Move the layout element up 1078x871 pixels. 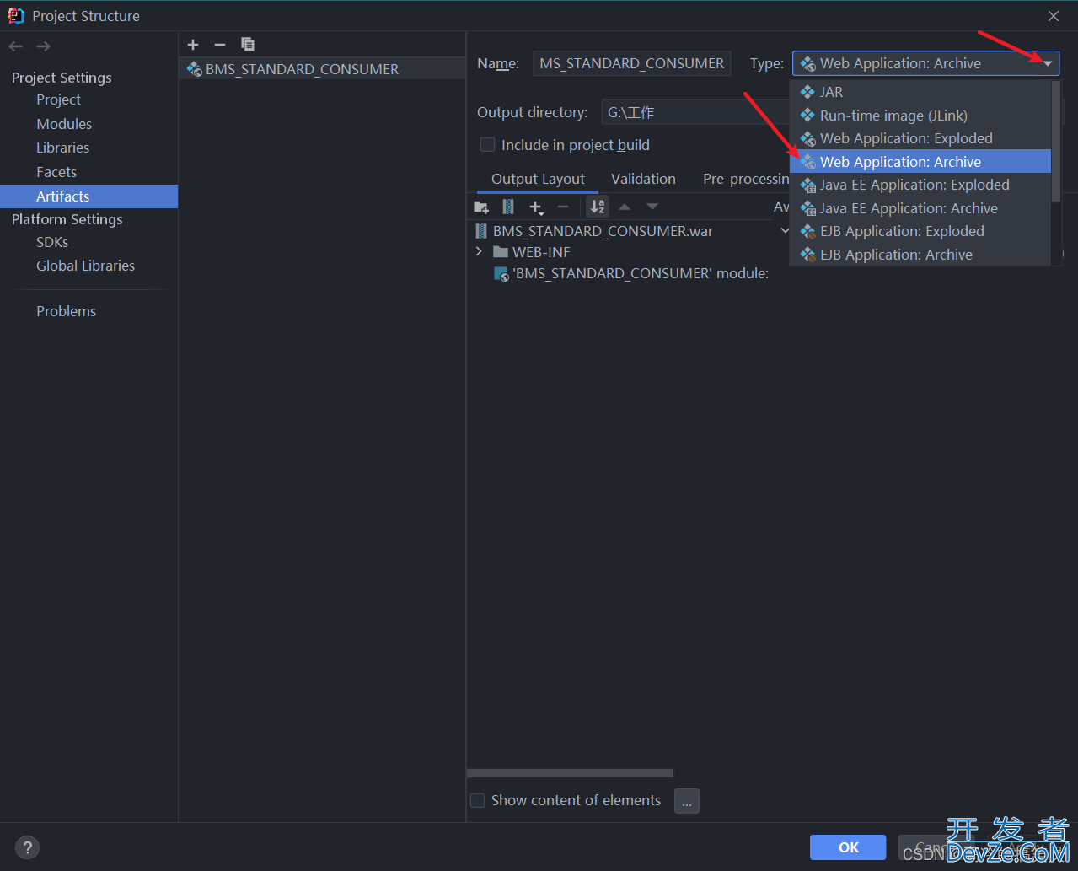click(x=625, y=207)
